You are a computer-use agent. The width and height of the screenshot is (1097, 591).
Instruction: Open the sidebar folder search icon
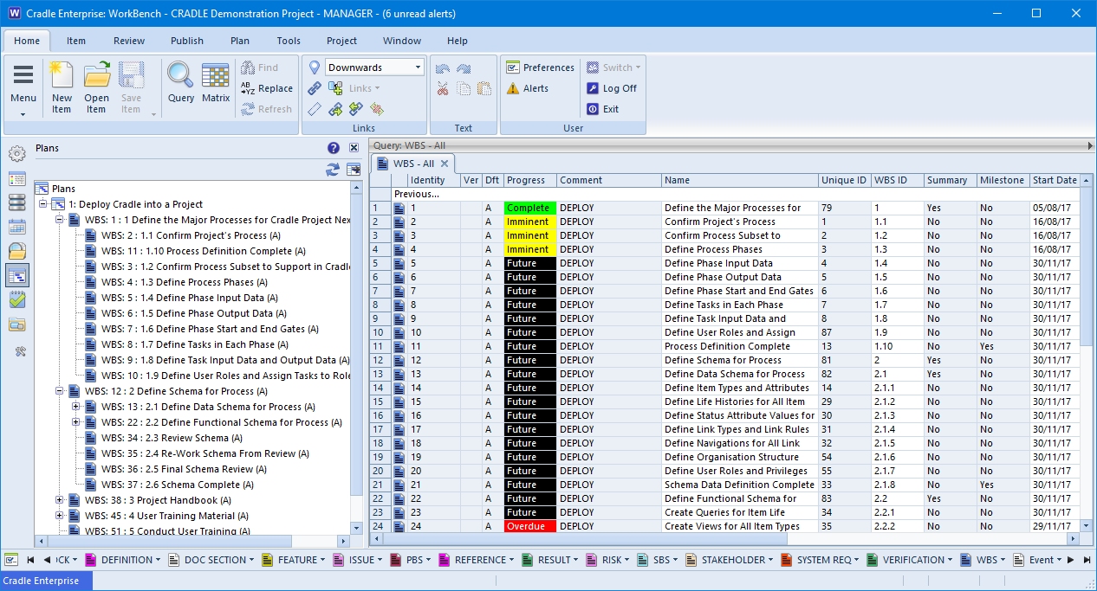pos(17,252)
